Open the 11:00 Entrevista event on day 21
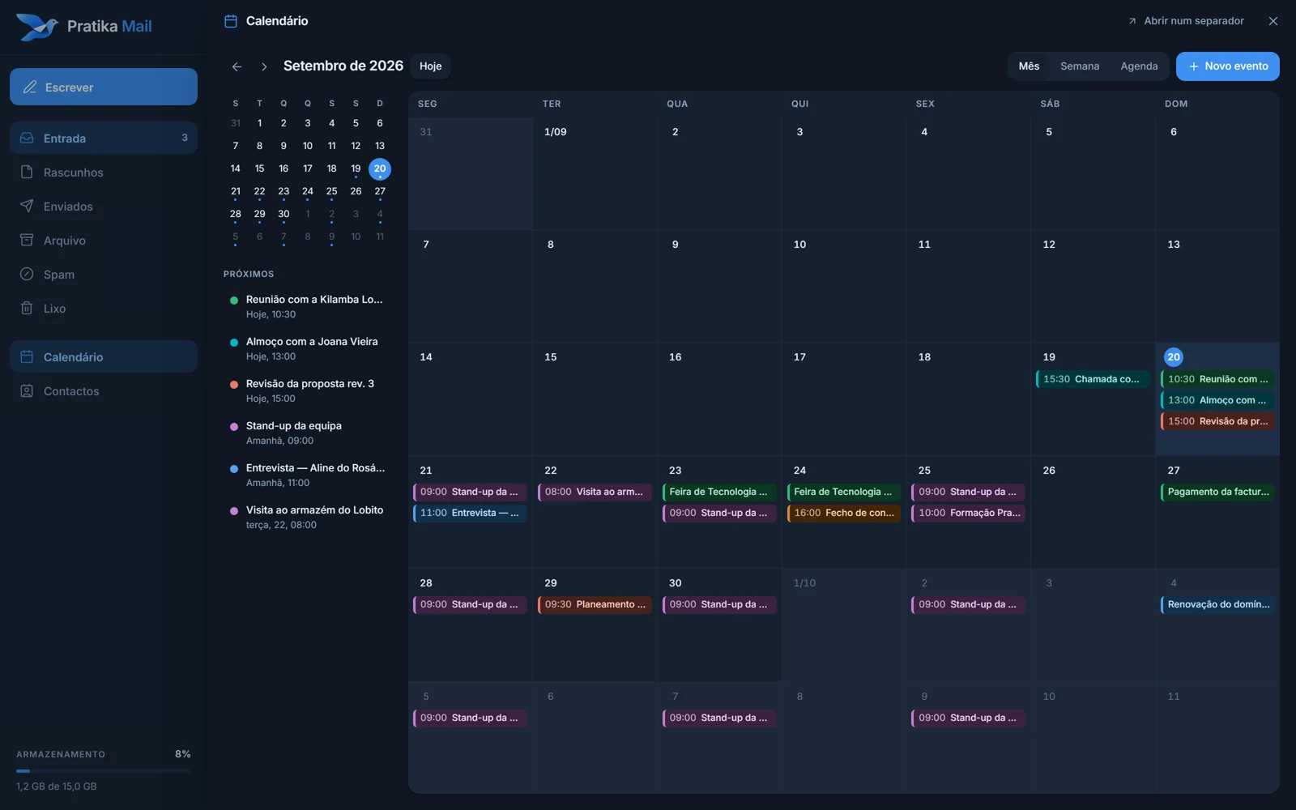This screenshot has width=1296, height=810. (470, 513)
